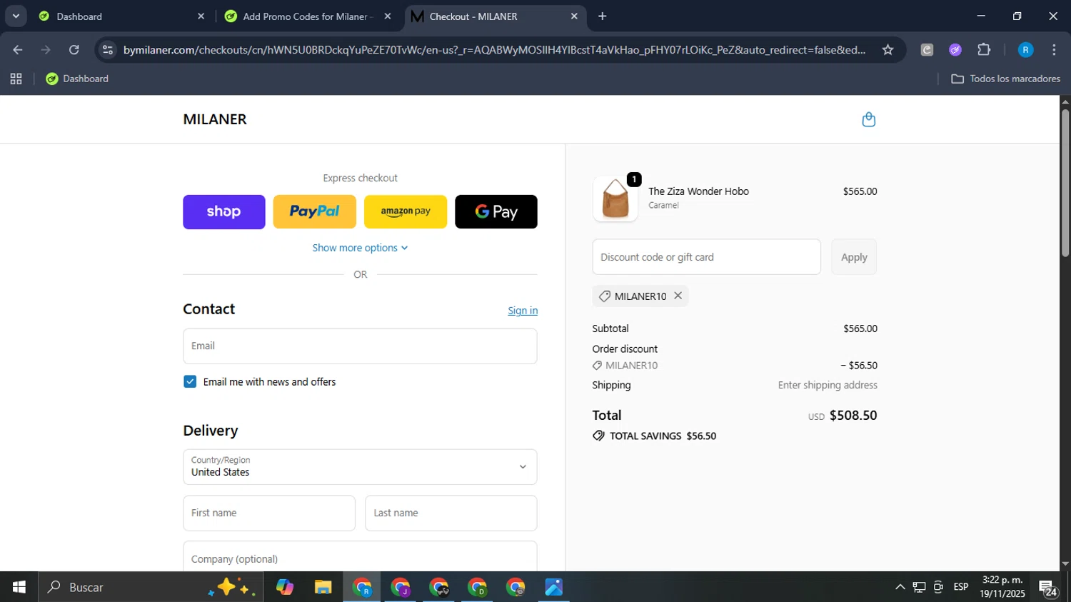Open the Chrome taskbar icon labeled D

click(x=477, y=587)
